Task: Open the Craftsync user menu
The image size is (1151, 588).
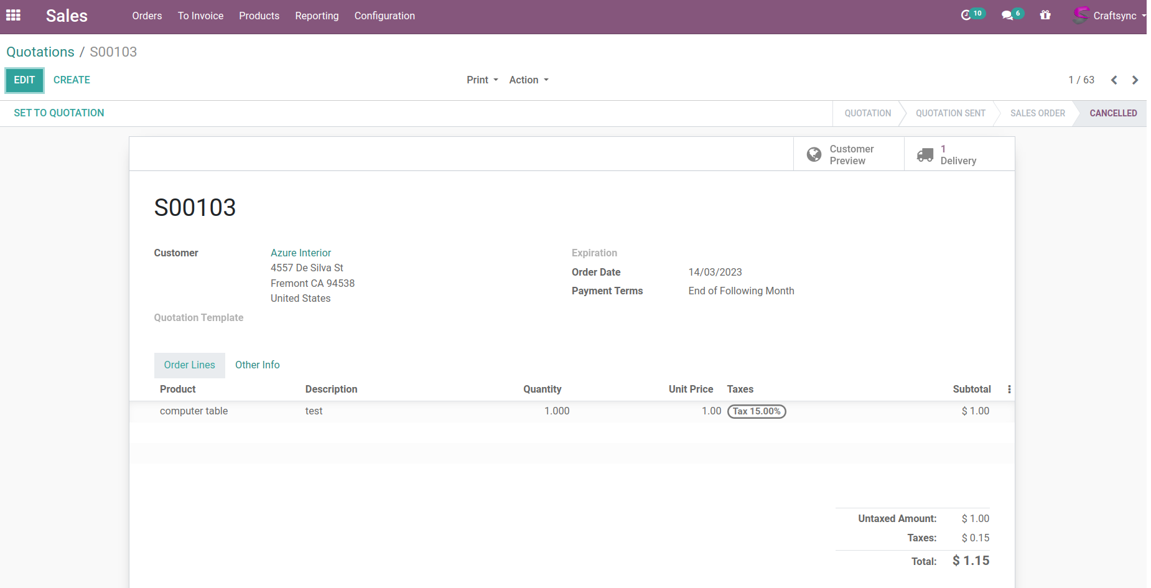Action: coord(1110,16)
